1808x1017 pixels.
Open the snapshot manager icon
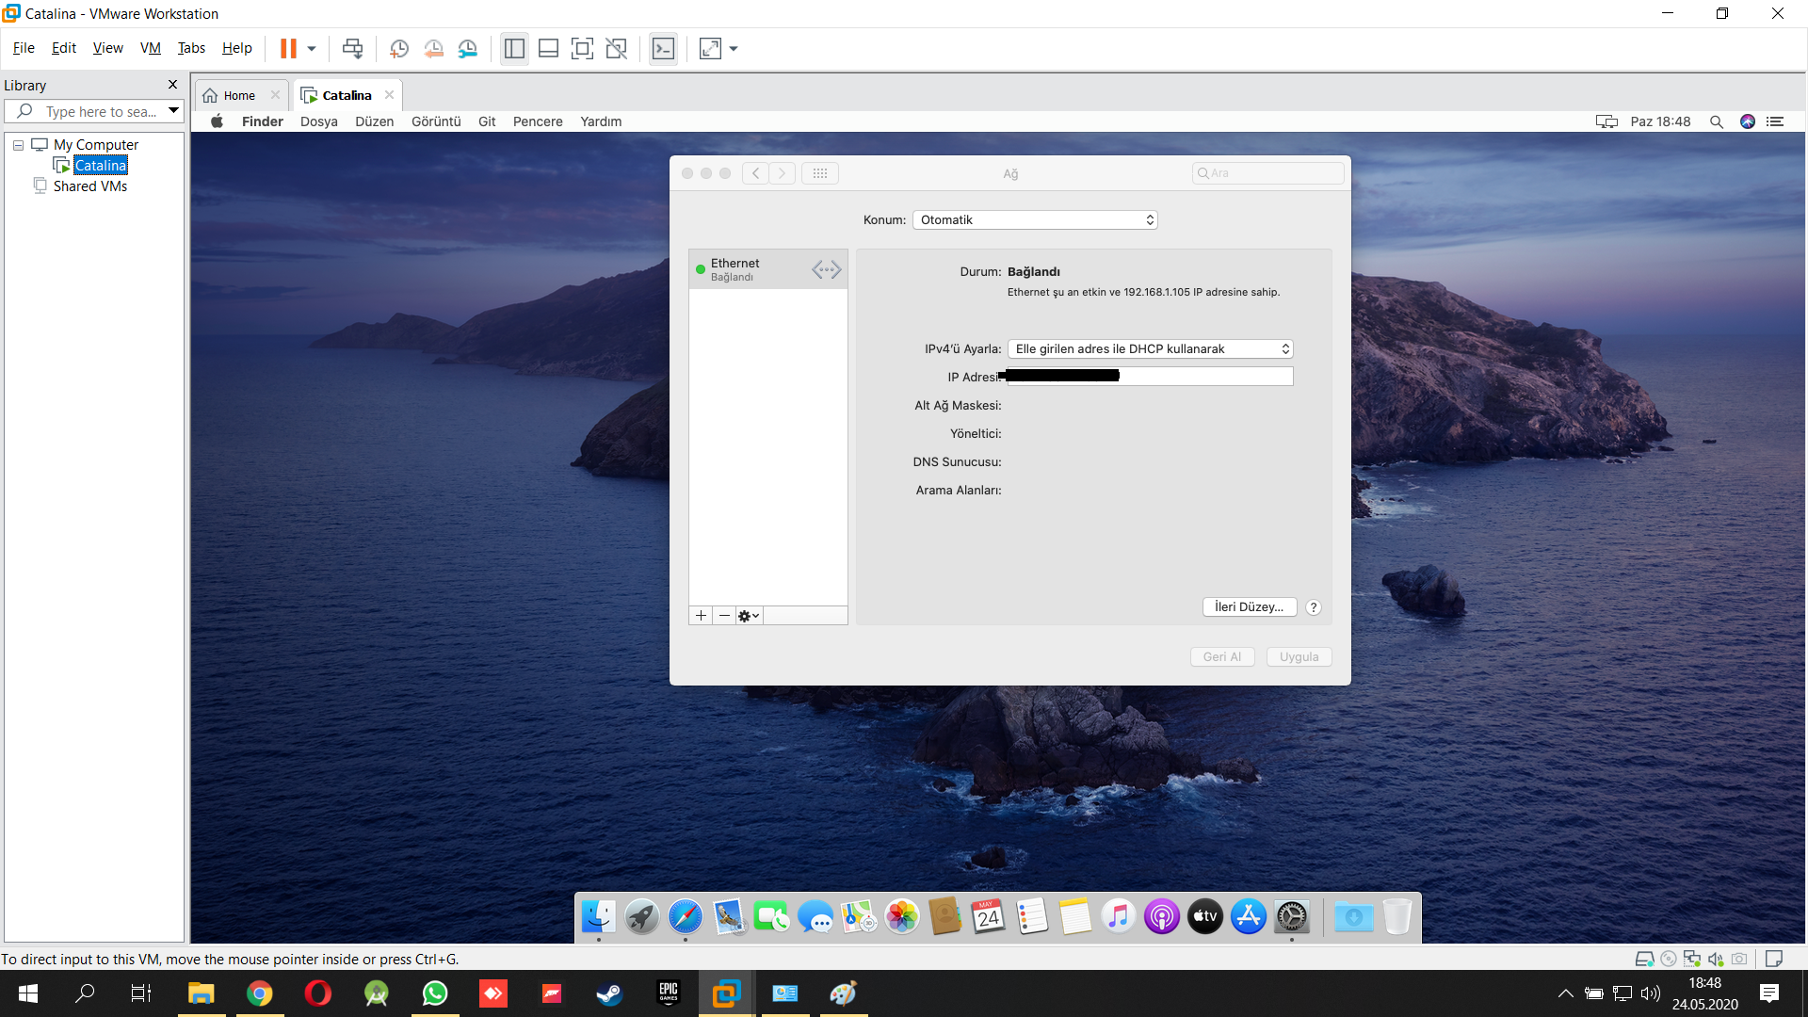tap(468, 49)
